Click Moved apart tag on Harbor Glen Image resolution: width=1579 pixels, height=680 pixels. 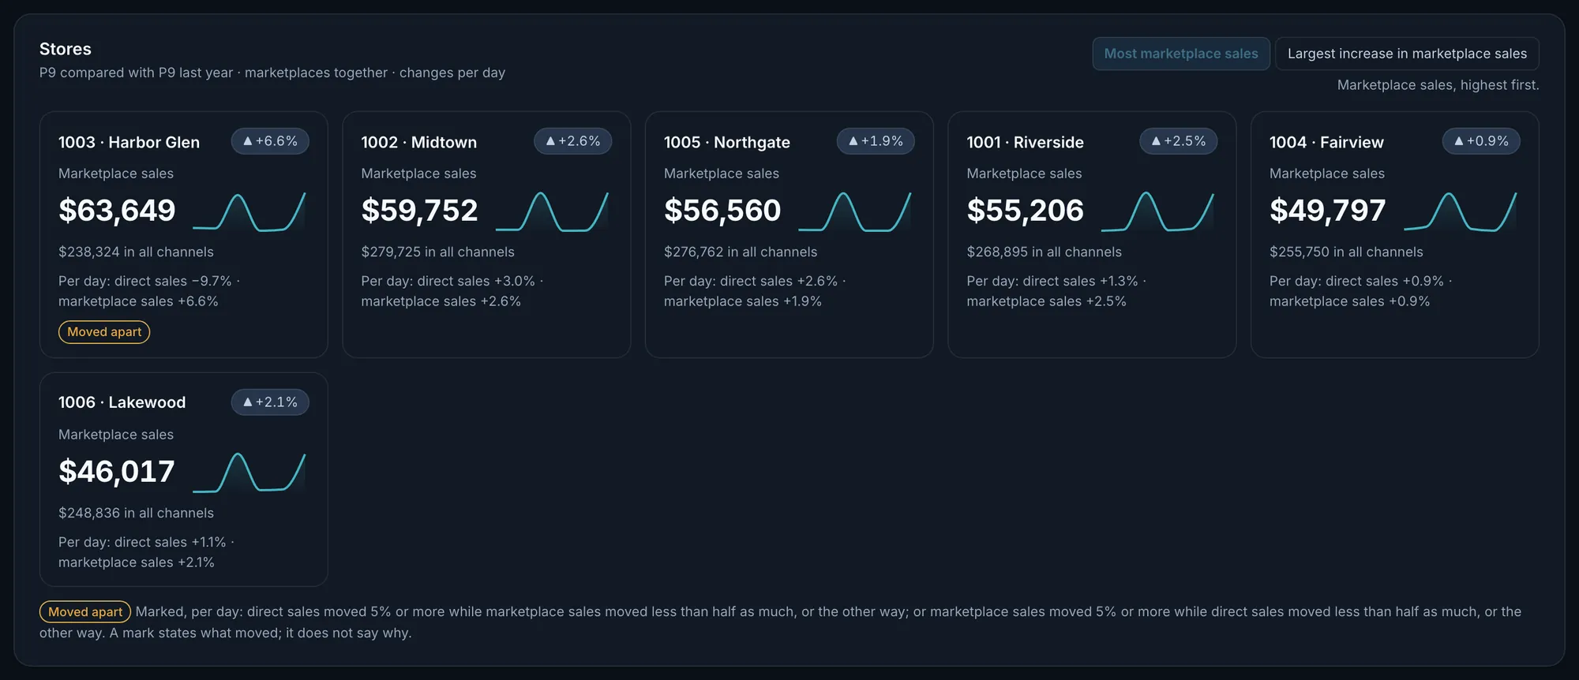(x=104, y=332)
